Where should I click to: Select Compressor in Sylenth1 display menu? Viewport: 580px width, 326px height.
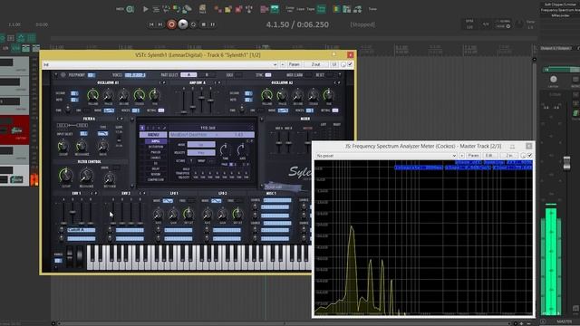tap(155, 179)
